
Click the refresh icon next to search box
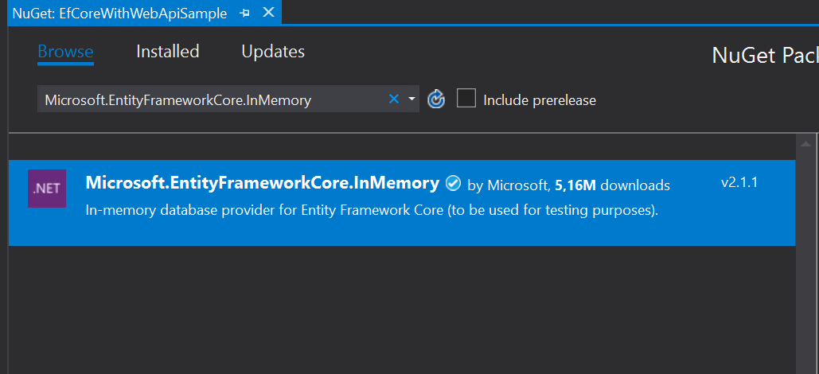[x=435, y=99]
